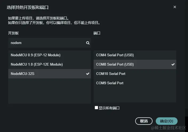The image size is (188, 132).
Task: Focus the board search field containing nodem
Action: point(47,43)
